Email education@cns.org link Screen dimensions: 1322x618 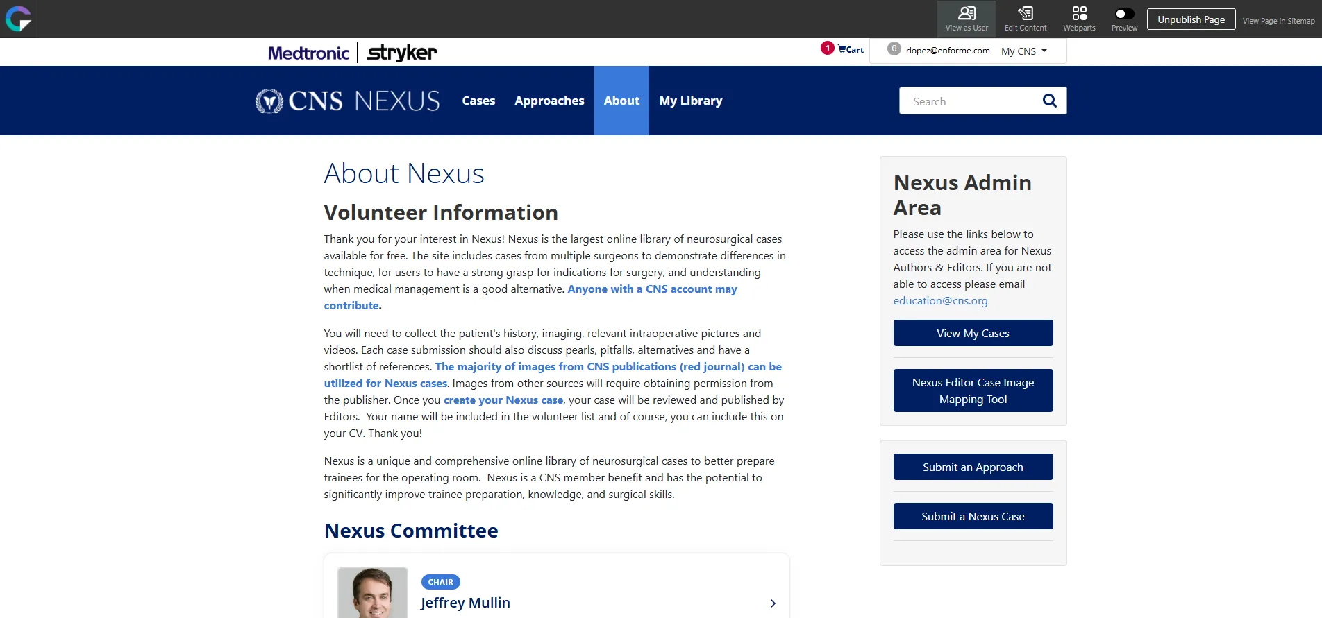[x=940, y=301]
